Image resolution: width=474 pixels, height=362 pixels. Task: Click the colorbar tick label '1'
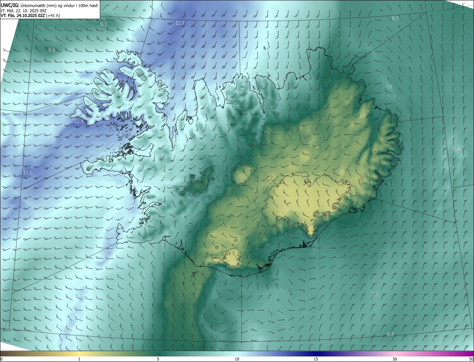pyautogui.click(x=79, y=359)
